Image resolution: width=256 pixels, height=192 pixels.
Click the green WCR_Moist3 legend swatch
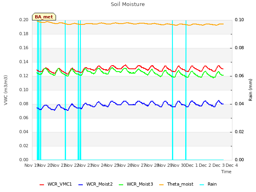[x=121, y=185]
